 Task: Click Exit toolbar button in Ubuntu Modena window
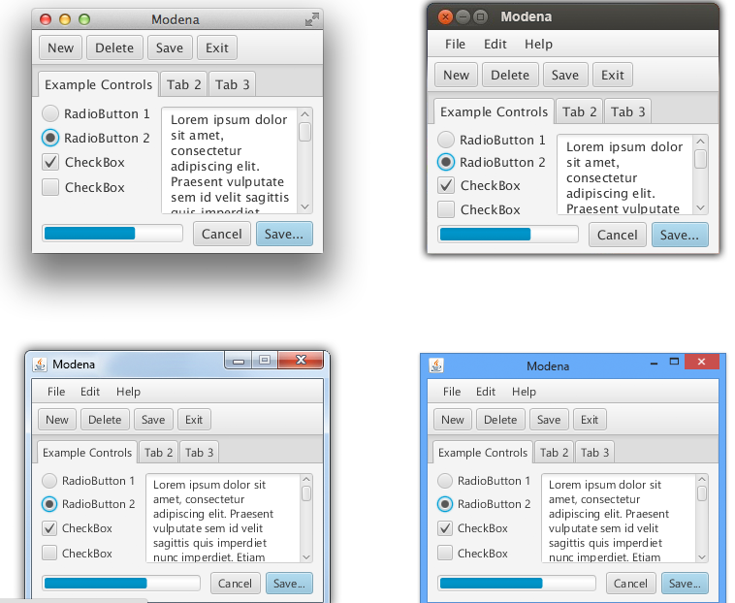(613, 75)
